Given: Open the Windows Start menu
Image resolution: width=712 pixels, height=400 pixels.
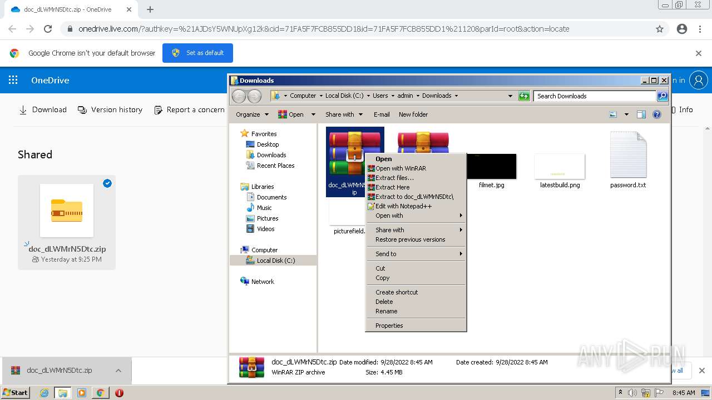Looking at the screenshot, I should pos(16,392).
